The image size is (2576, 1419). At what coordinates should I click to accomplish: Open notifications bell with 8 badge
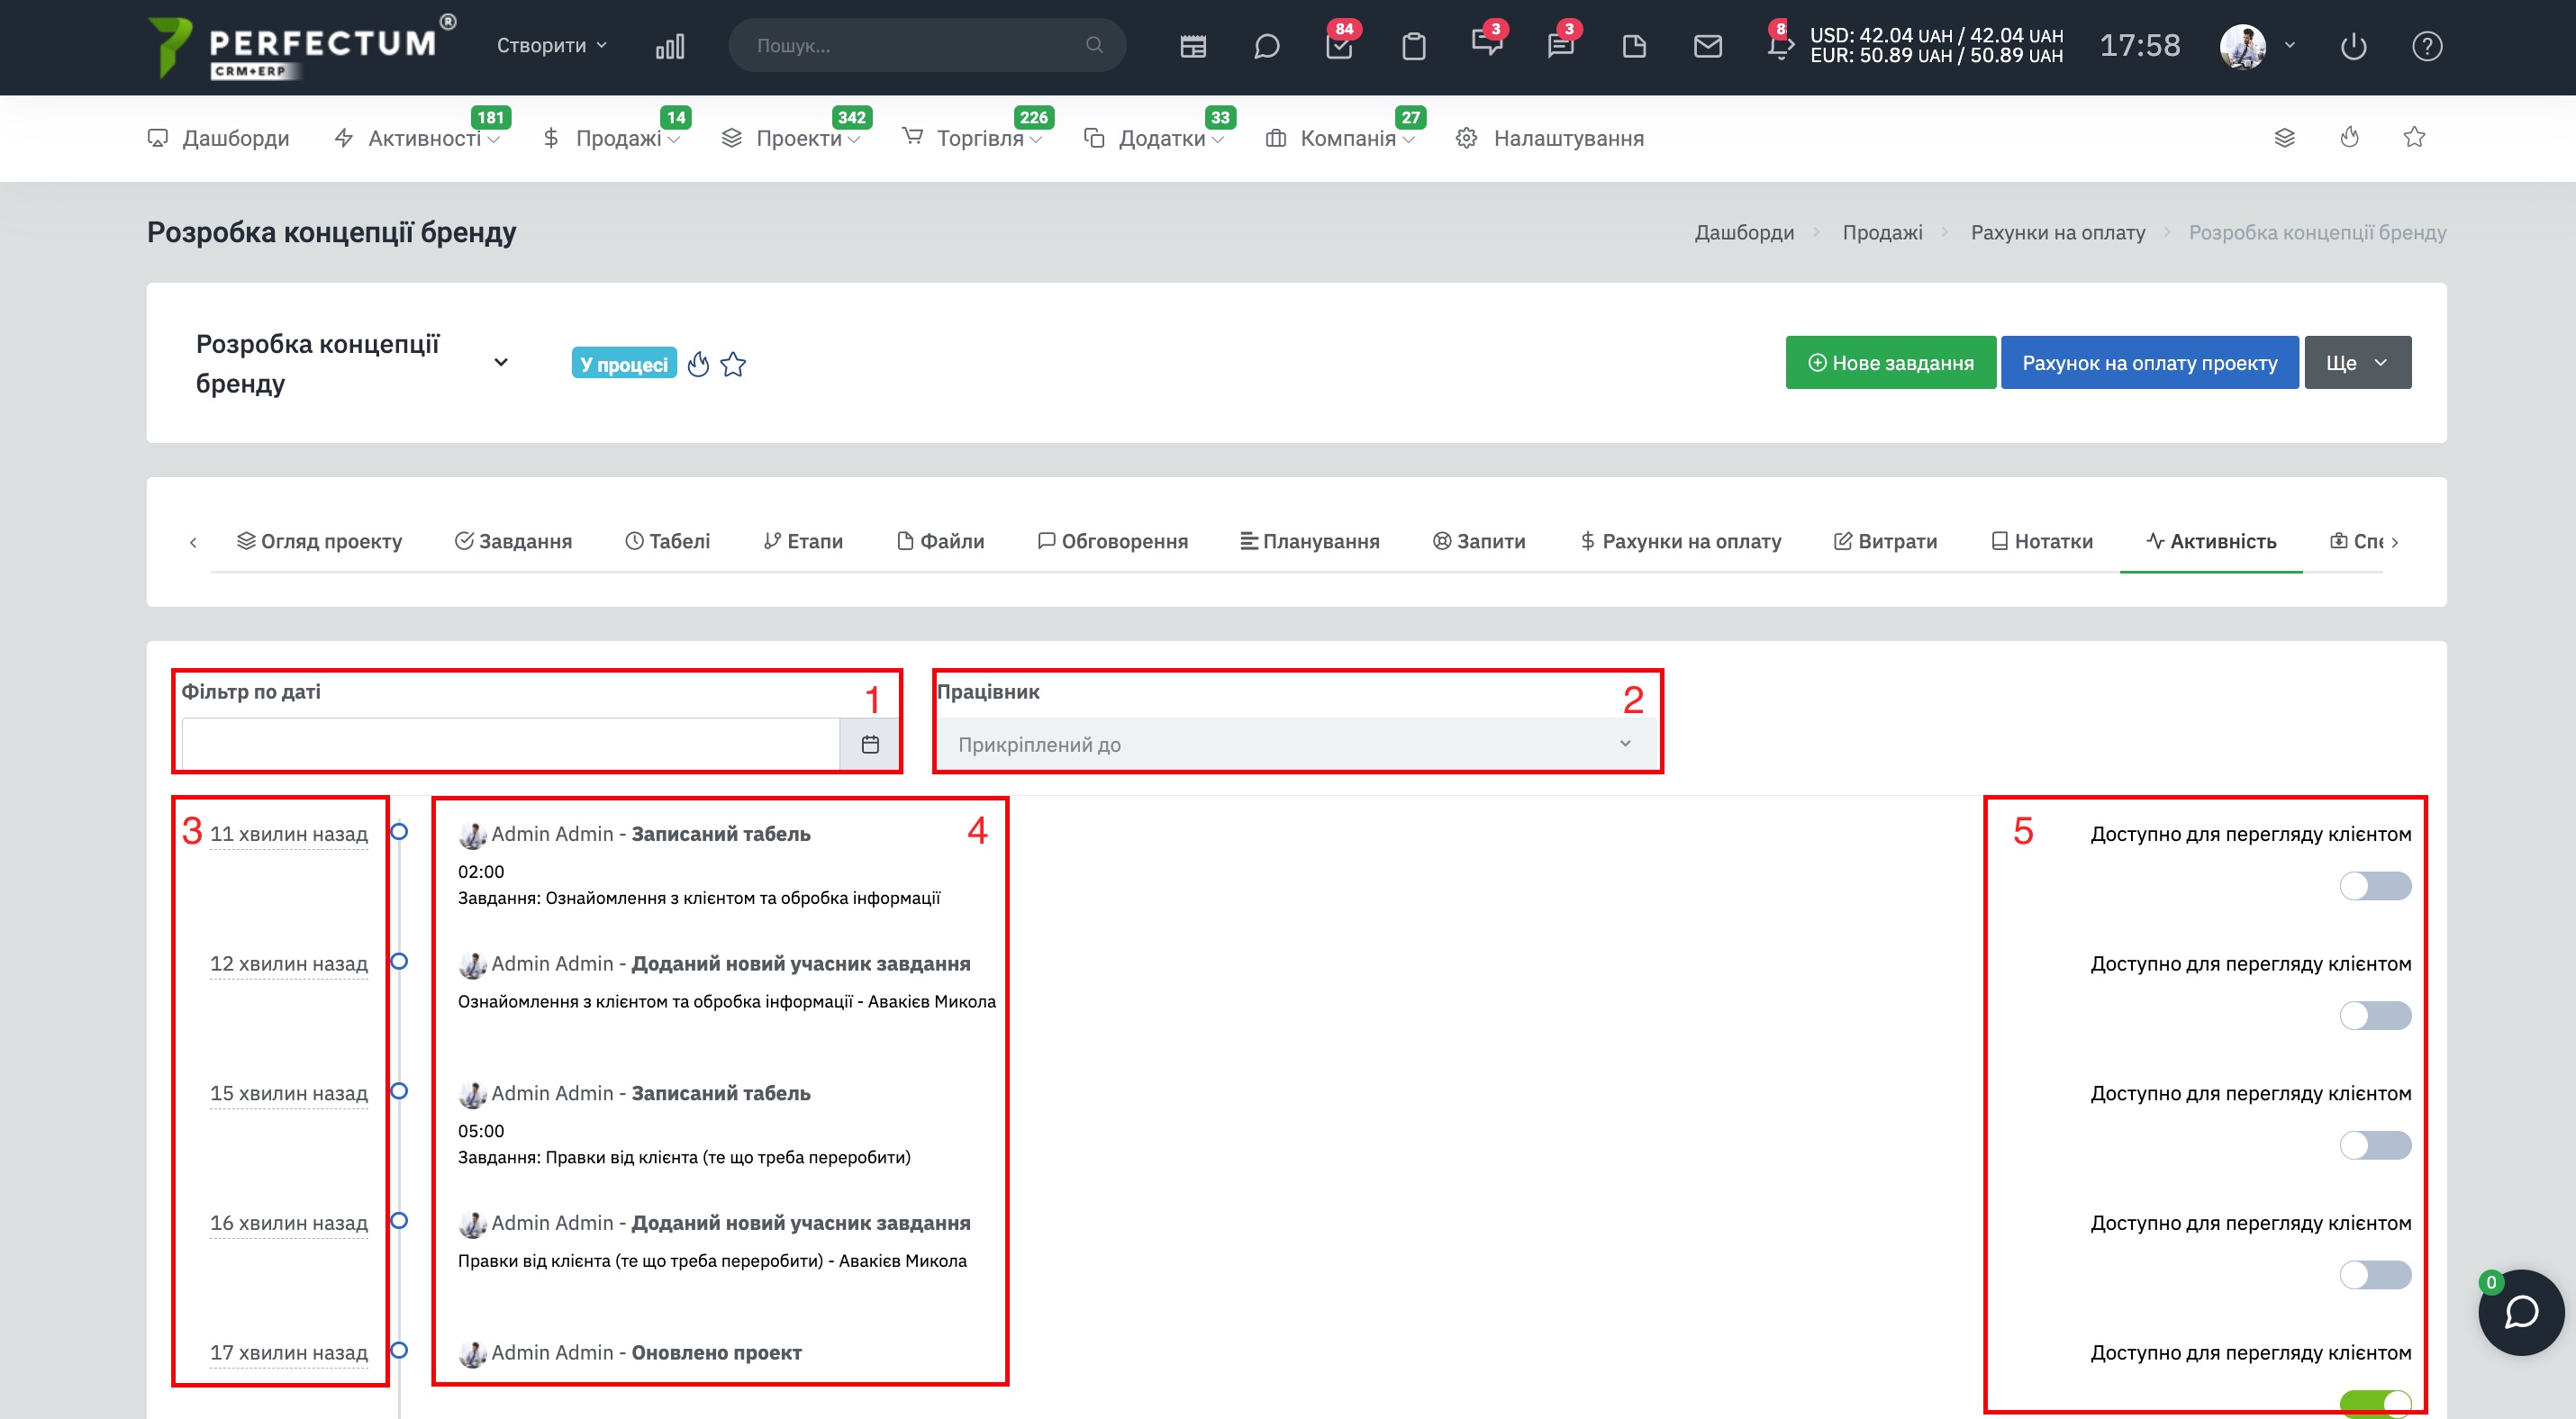tap(1780, 45)
